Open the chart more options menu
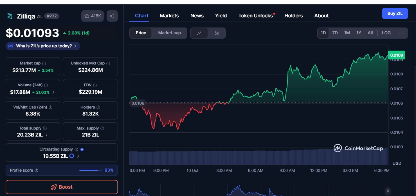 point(402,33)
